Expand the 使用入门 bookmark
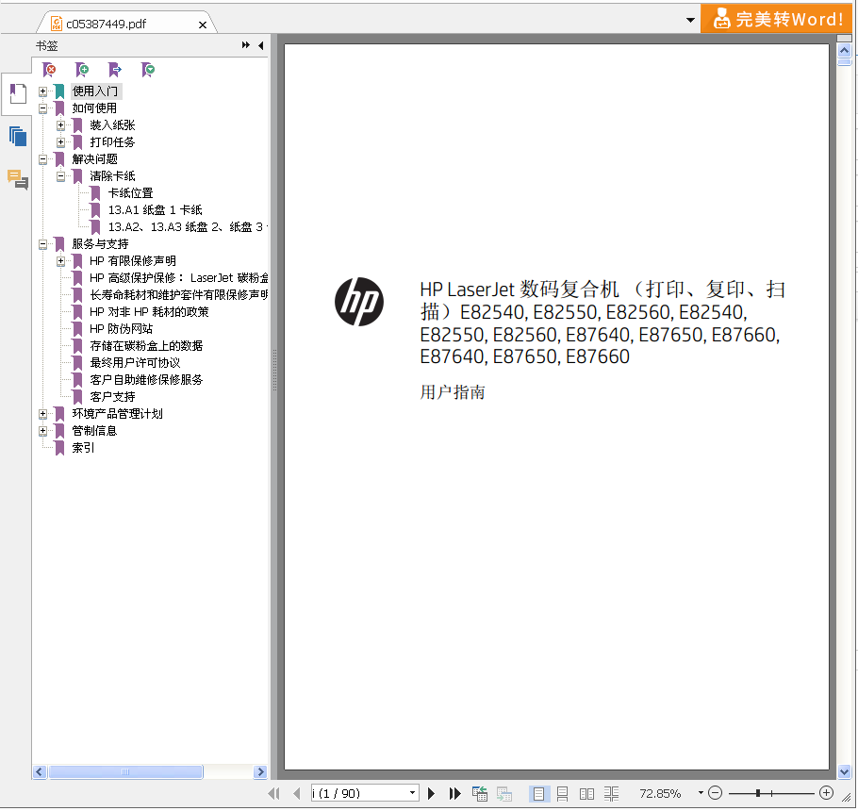 [x=42, y=91]
